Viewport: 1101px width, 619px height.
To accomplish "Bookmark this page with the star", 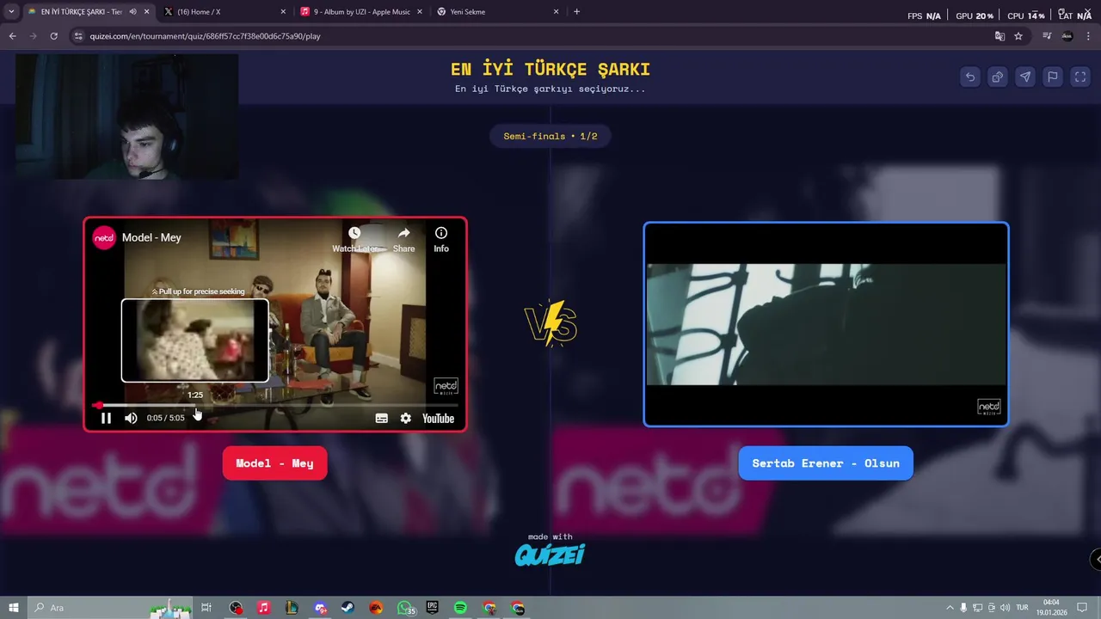I will coord(1018,36).
